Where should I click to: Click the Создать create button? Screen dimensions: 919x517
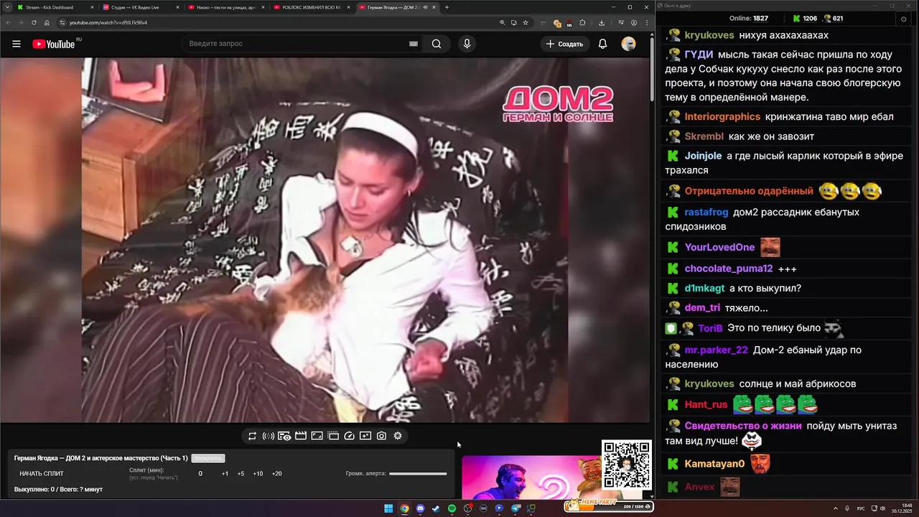565,44
